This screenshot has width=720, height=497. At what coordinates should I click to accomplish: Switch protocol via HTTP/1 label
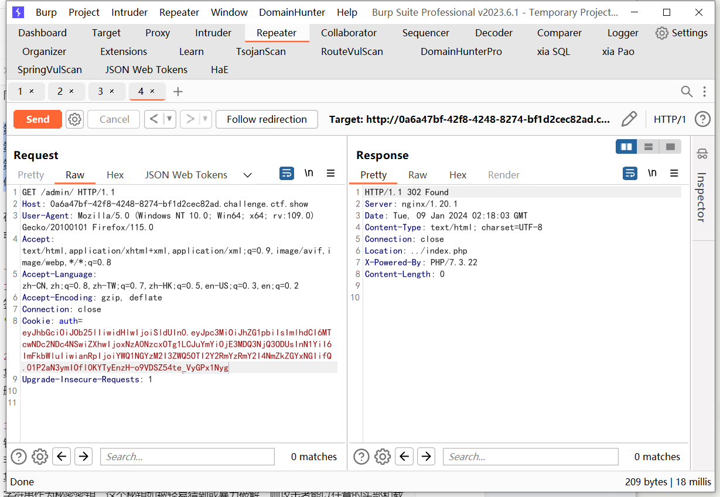(670, 119)
